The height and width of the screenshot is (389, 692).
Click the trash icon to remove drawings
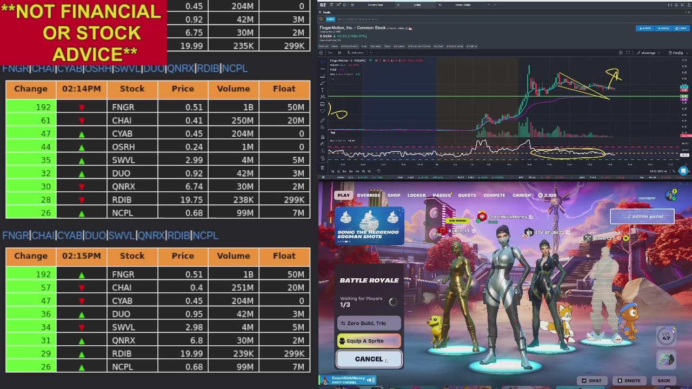point(323,167)
